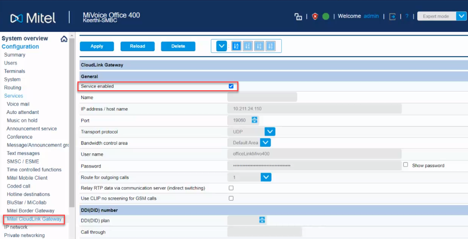The height and width of the screenshot is (239, 468).
Task: Click the green status circle indicator
Action: point(326,17)
